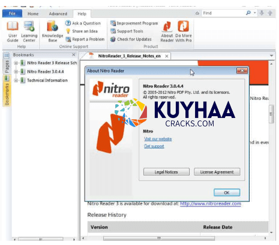Open the Pages side panel
Screen dimensions: 279x245
[7, 66]
